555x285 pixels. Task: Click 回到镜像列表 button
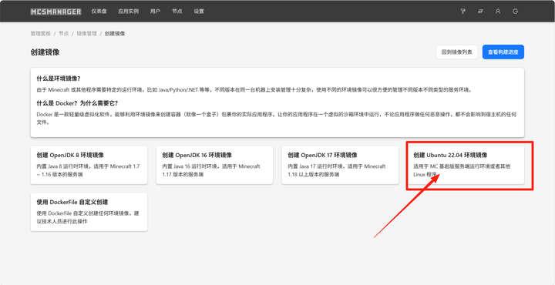tap(457, 52)
